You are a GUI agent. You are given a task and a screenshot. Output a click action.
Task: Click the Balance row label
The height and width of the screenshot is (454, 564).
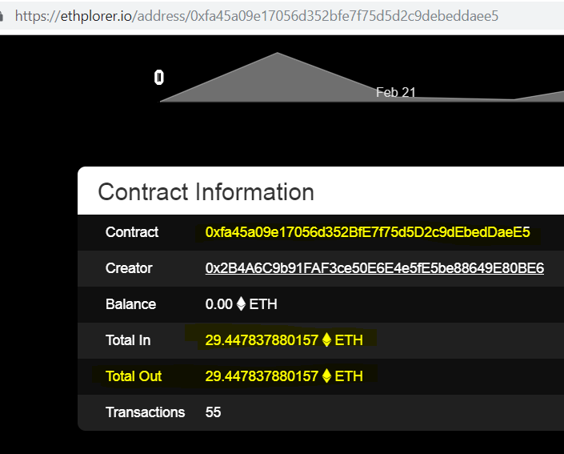click(130, 304)
